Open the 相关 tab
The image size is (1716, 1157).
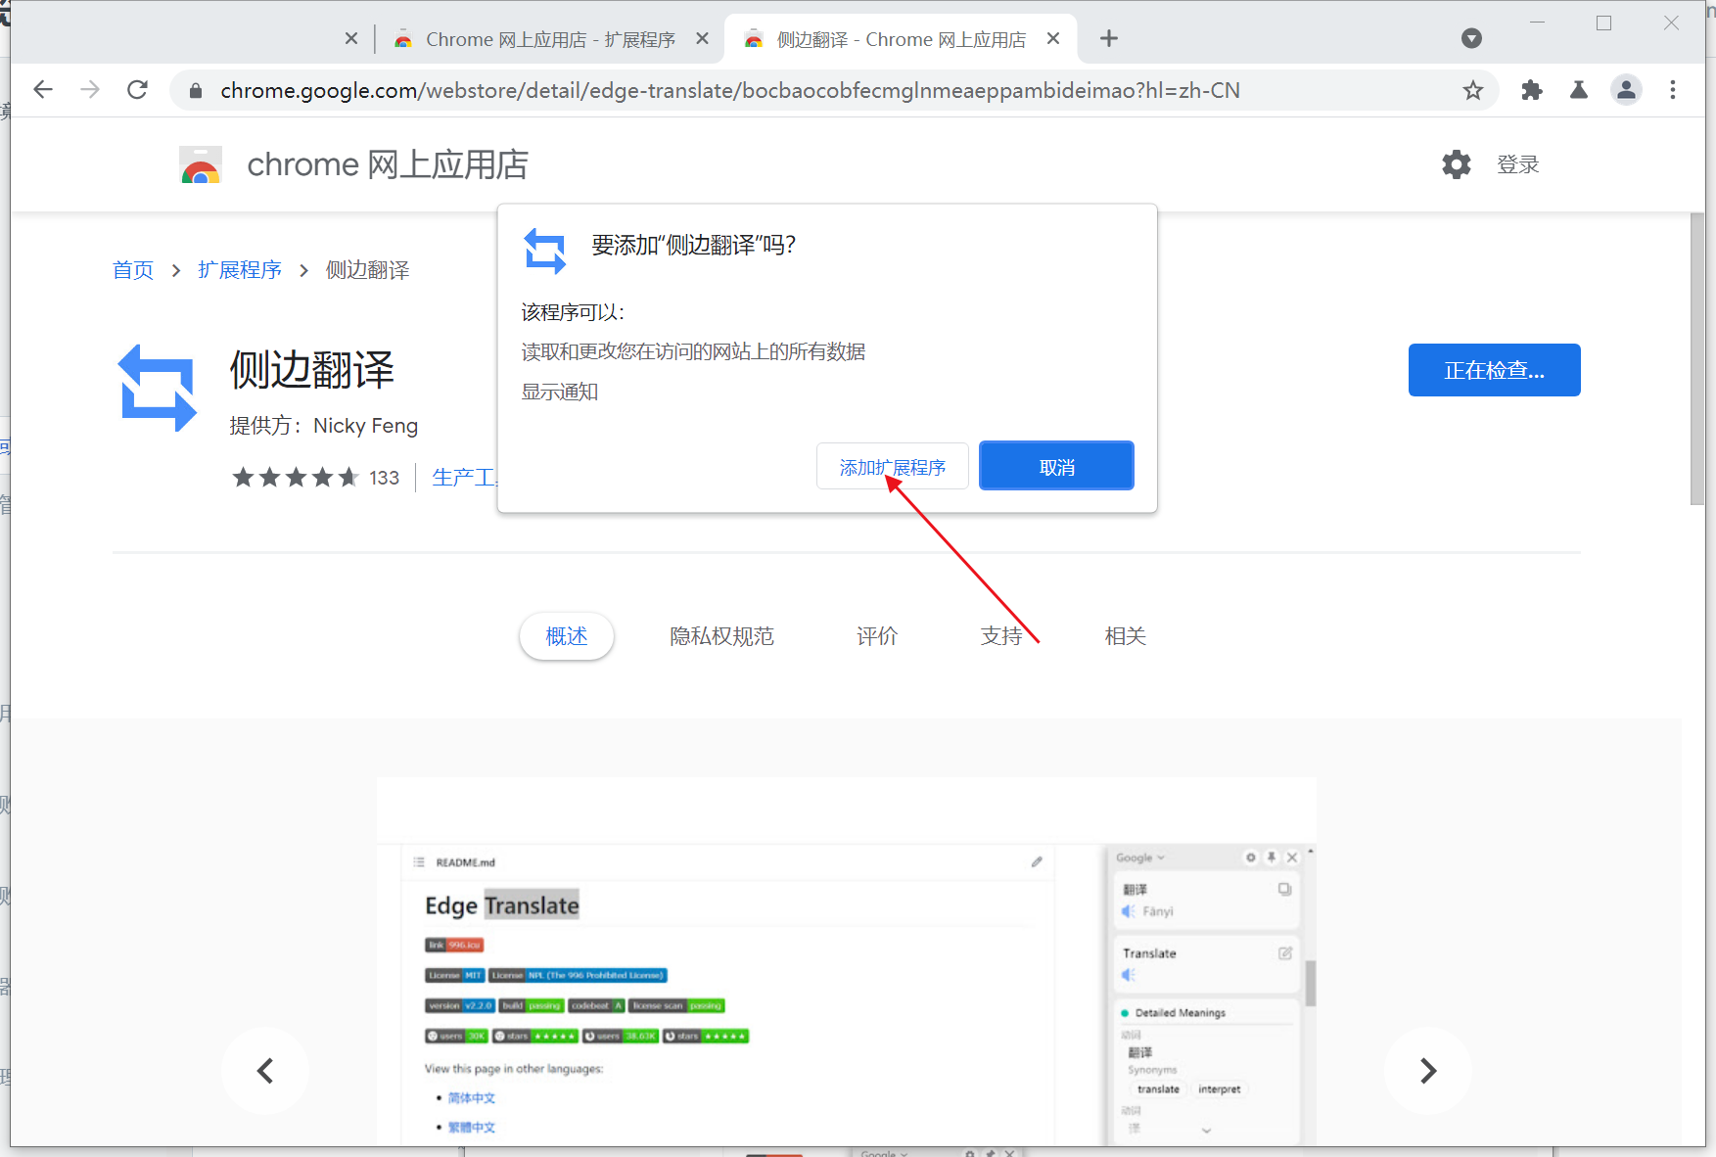click(1126, 636)
